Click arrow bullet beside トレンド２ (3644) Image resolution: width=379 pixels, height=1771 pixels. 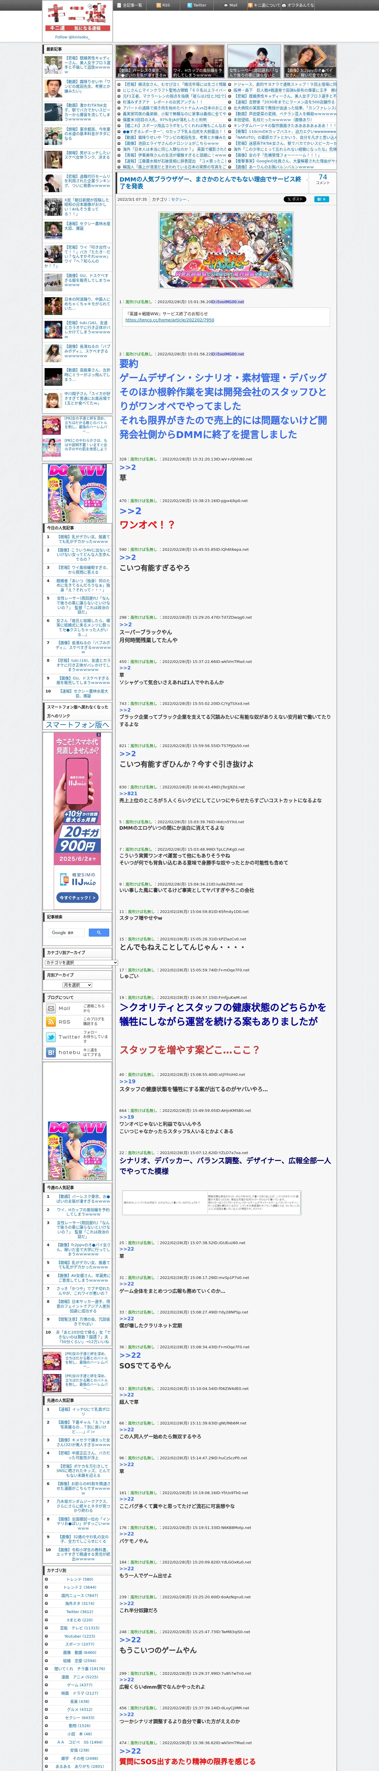pos(47,1587)
